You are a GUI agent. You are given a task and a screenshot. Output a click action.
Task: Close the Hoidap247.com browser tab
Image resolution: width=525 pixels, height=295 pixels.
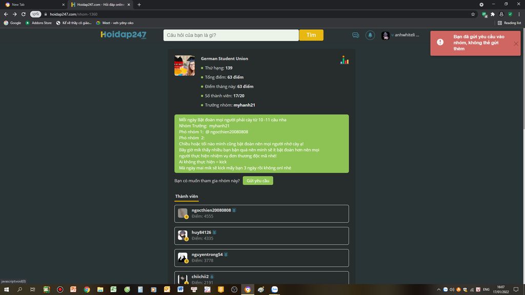(129, 5)
